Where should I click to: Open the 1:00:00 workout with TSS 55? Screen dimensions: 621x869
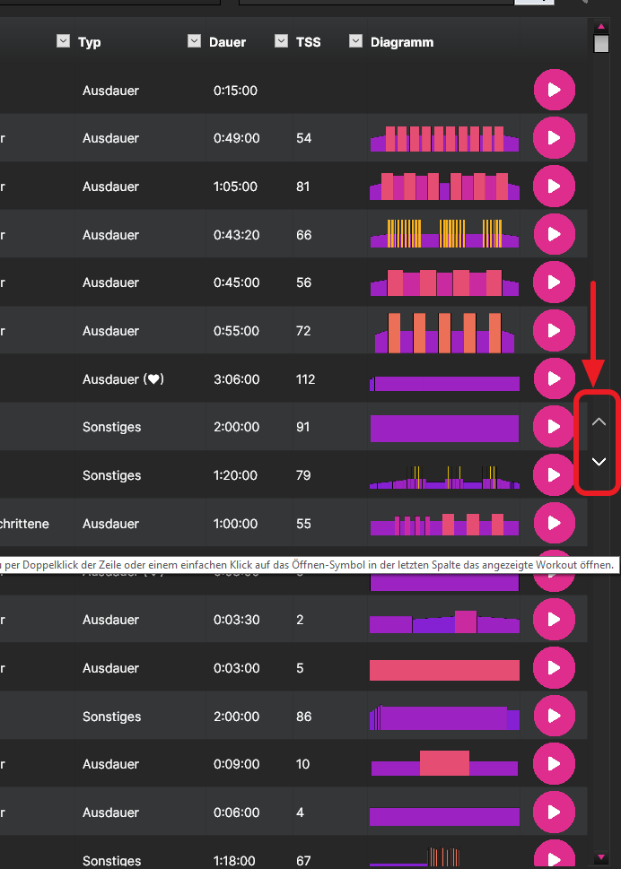click(554, 523)
